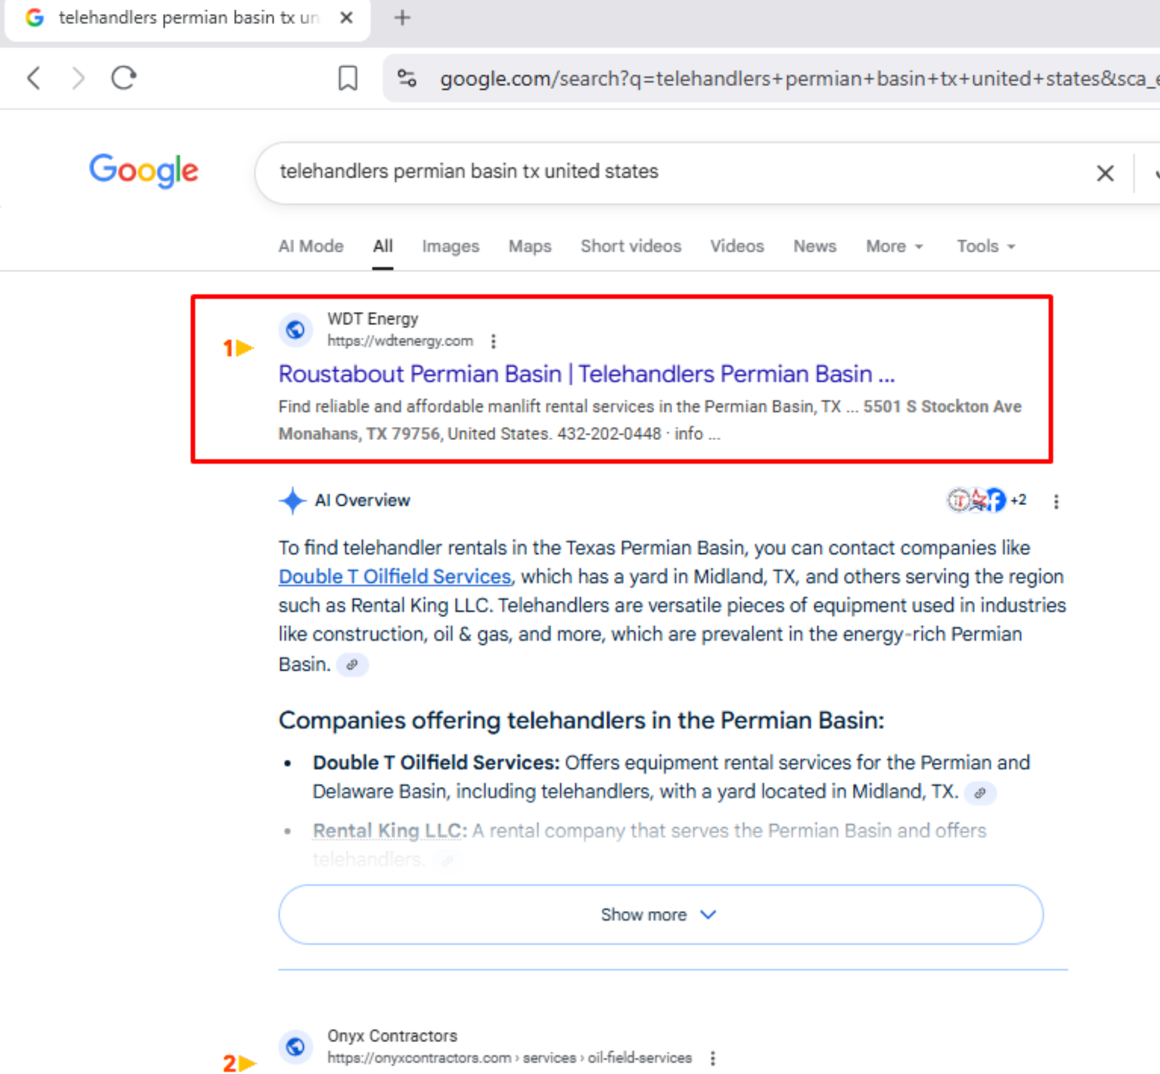Open Roustabout Permian Basin result link
The width and height of the screenshot is (1160, 1074).
[586, 374]
